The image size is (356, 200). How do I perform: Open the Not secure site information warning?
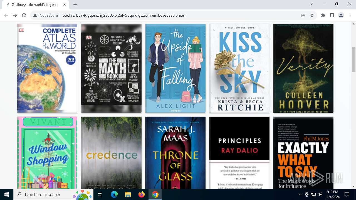[x=45, y=15]
